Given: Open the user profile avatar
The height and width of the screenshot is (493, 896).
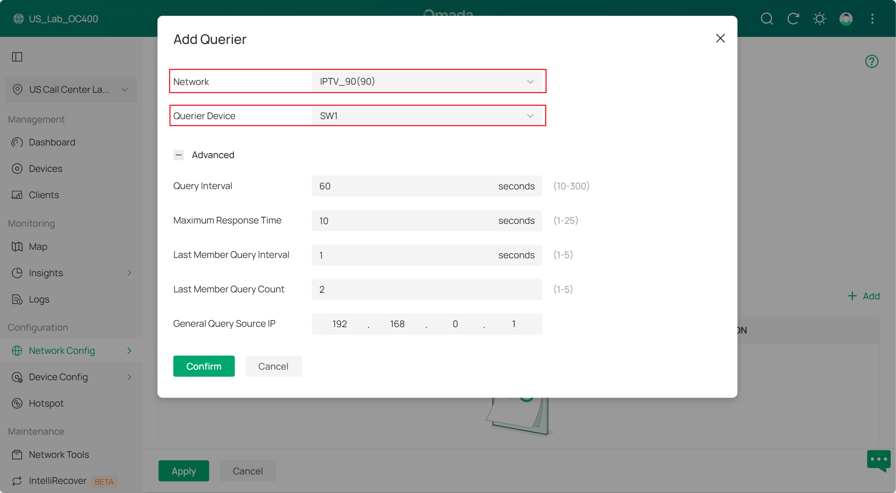Looking at the screenshot, I should pos(846,19).
